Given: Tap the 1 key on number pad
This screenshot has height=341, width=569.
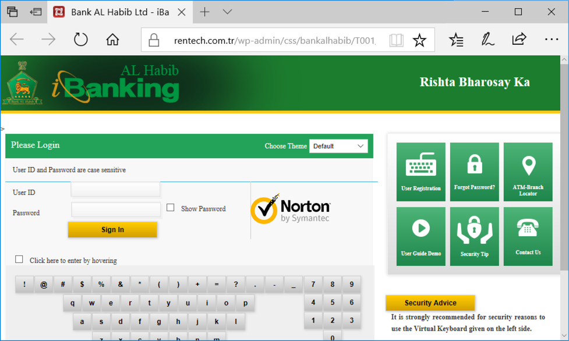Looking at the screenshot, I should (x=313, y=321).
